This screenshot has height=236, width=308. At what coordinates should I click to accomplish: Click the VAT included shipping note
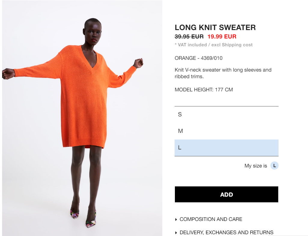point(214,45)
